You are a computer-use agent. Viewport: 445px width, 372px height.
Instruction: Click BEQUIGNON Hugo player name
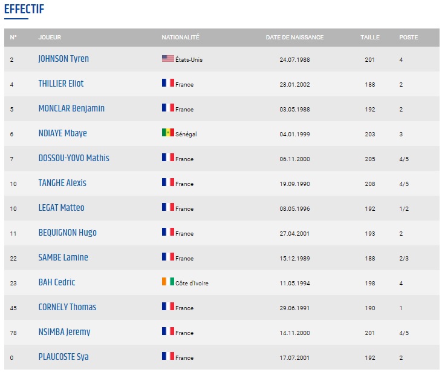67,233
